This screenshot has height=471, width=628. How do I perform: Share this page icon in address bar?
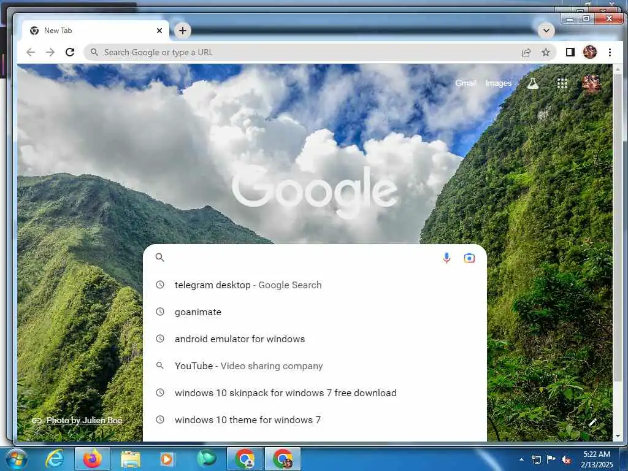(x=526, y=53)
